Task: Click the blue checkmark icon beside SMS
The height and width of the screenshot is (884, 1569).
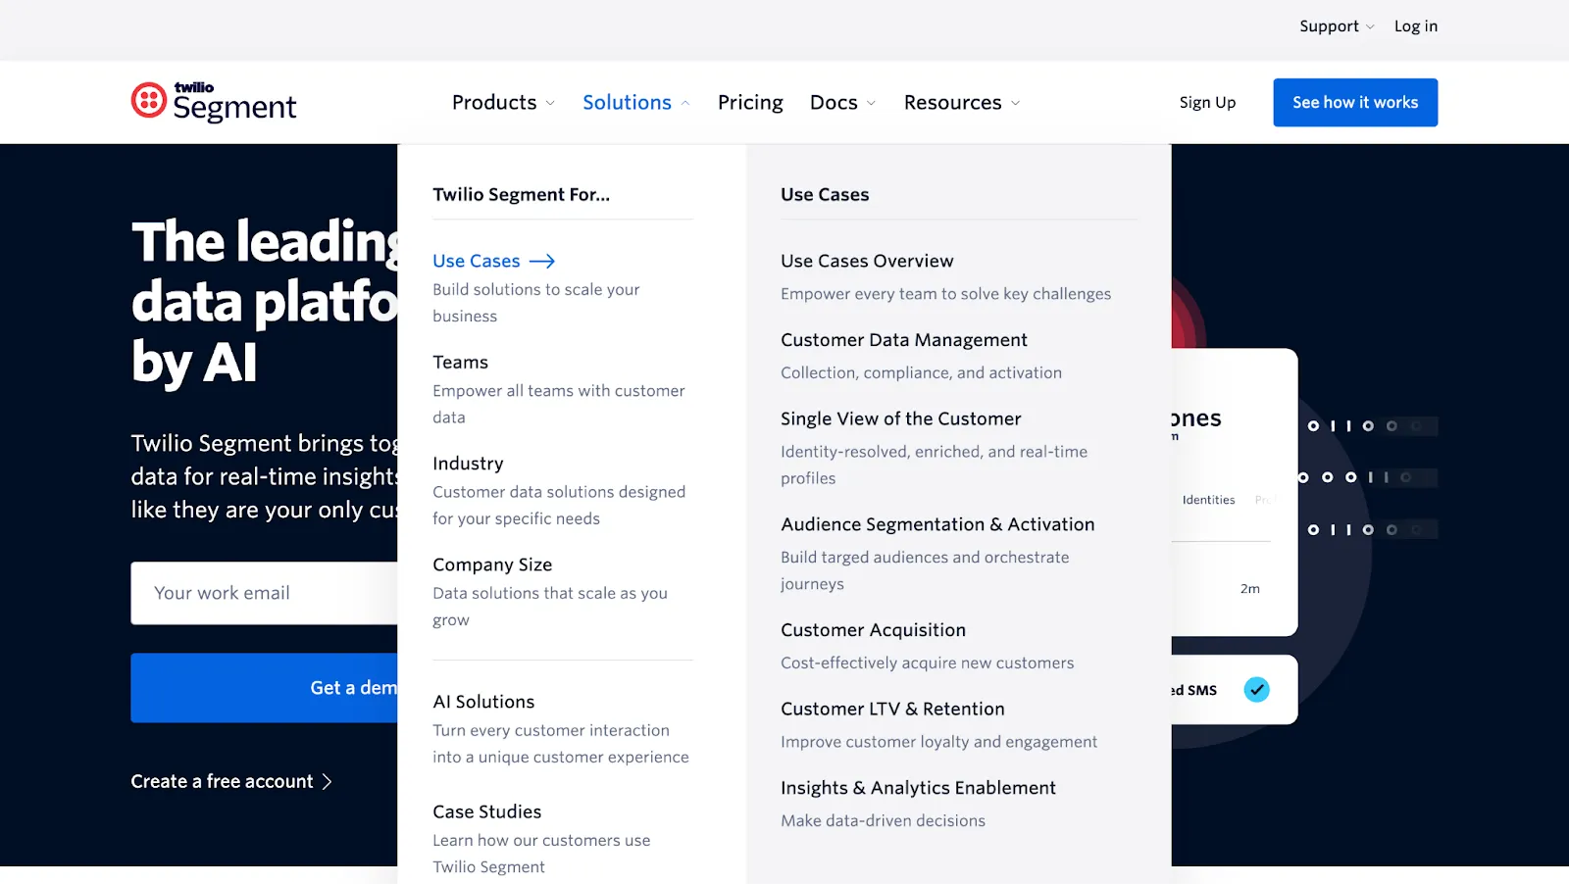Action: coord(1256,690)
